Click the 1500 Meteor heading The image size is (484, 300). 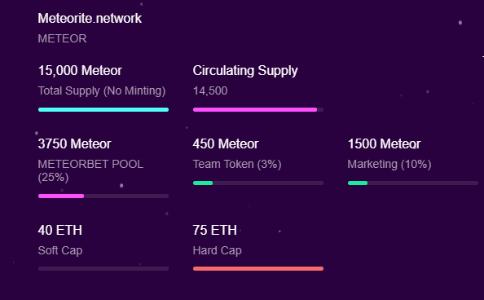pos(385,143)
